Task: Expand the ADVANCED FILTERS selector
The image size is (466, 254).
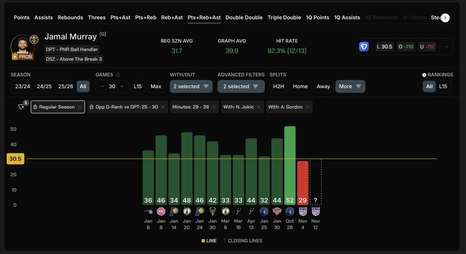Action: 241,86
